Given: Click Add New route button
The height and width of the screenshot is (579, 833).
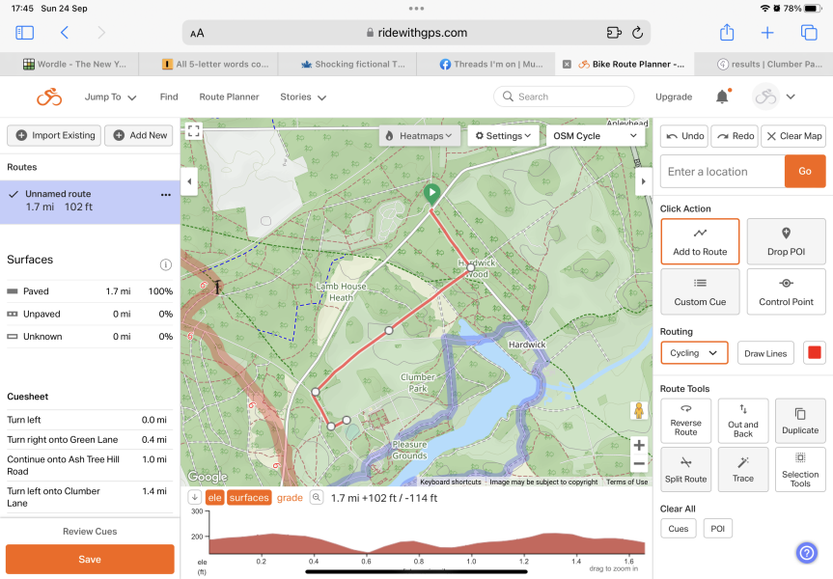Looking at the screenshot, I should [140, 135].
